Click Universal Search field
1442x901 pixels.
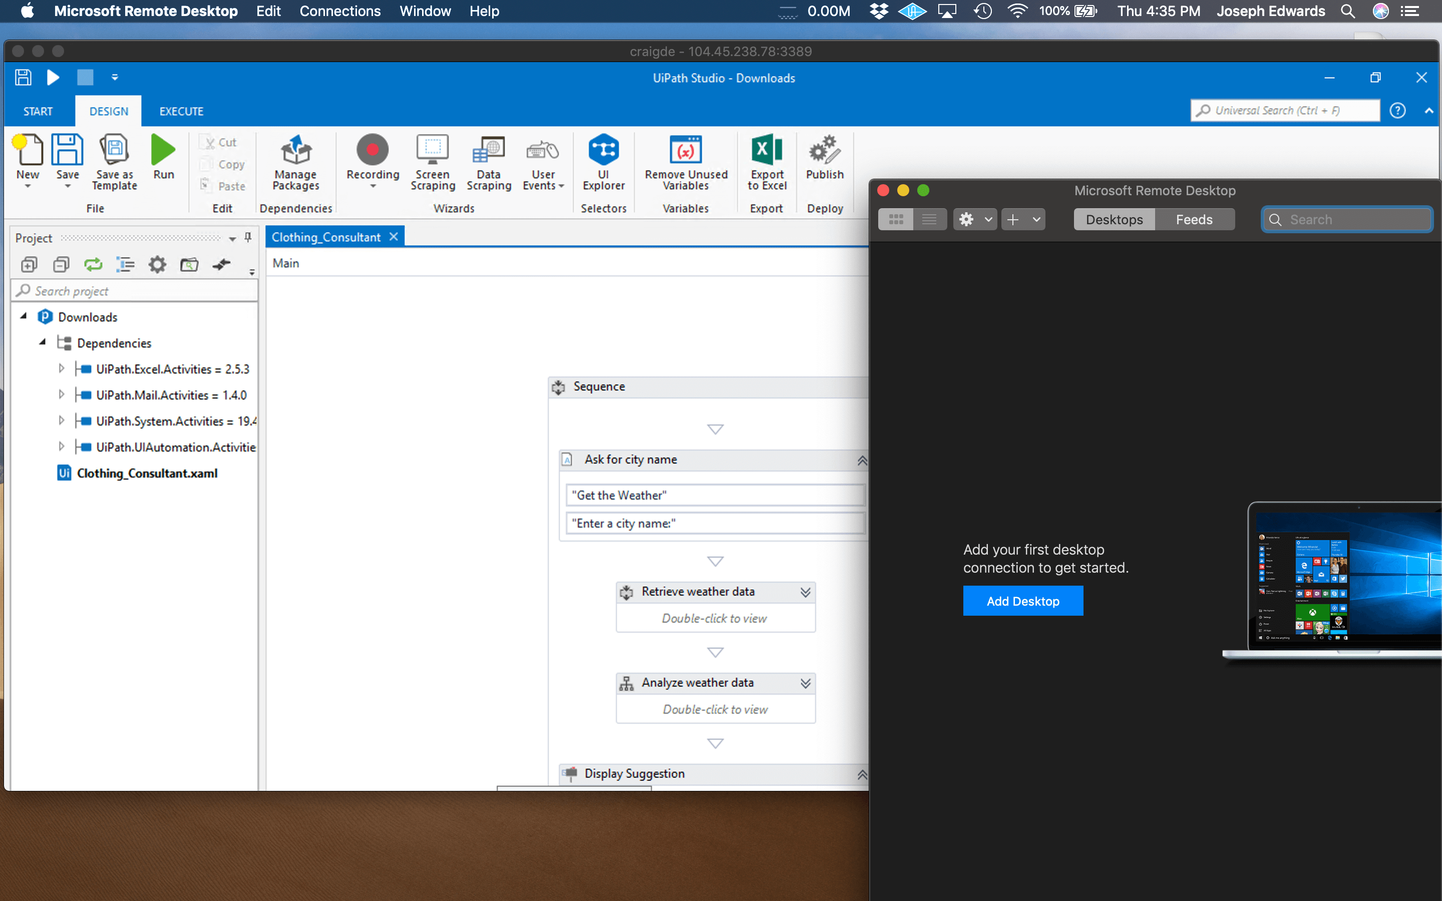pos(1285,110)
